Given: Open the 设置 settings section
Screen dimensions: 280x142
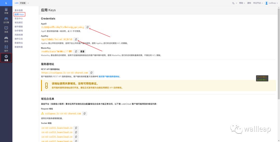Looking at the screenshot, I should 6,58.
